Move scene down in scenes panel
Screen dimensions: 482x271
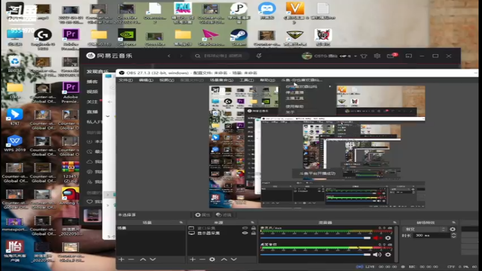(153, 260)
